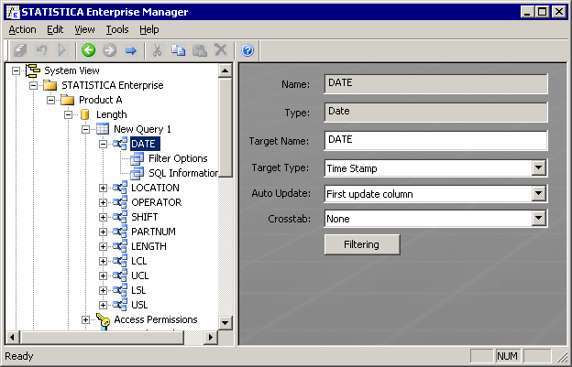Select the Length database icon
The width and height of the screenshot is (572, 367).
click(x=85, y=114)
